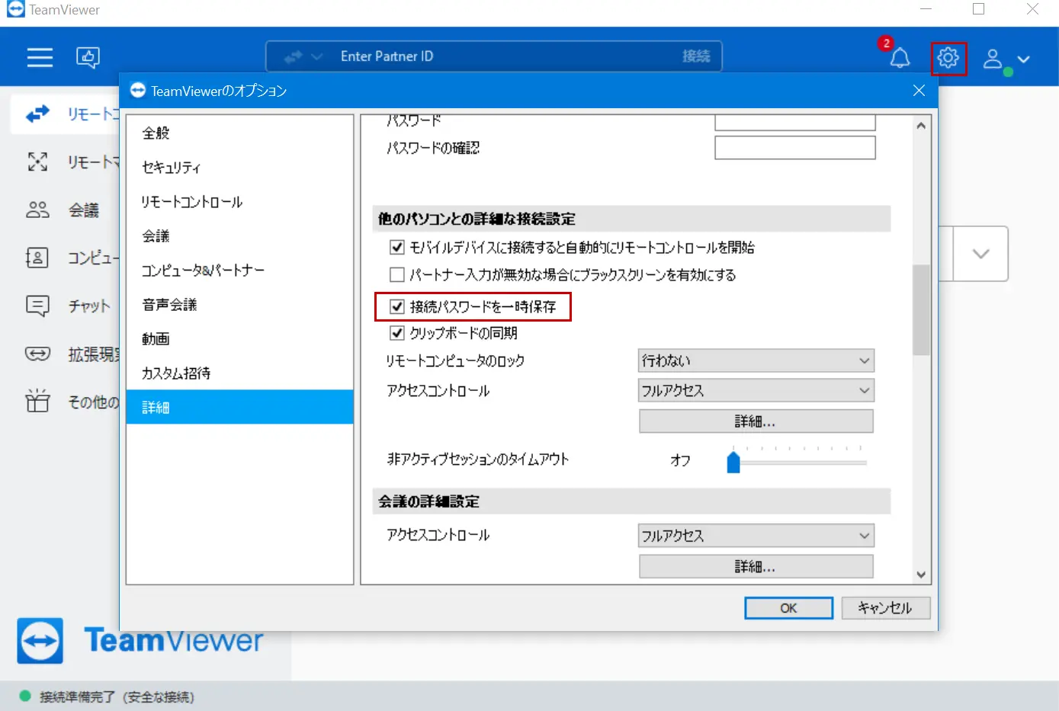Select コンピュータ&パートナー category

[x=239, y=270]
